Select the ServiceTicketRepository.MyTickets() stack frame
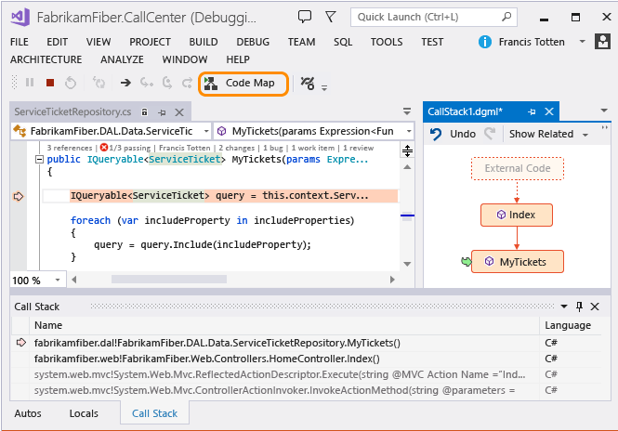This screenshot has width=618, height=431. coord(308,343)
